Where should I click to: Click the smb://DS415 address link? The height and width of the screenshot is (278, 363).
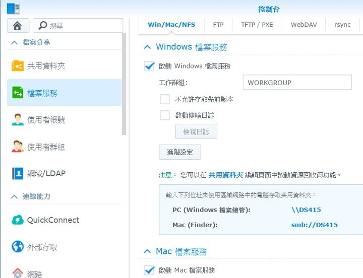315,225
